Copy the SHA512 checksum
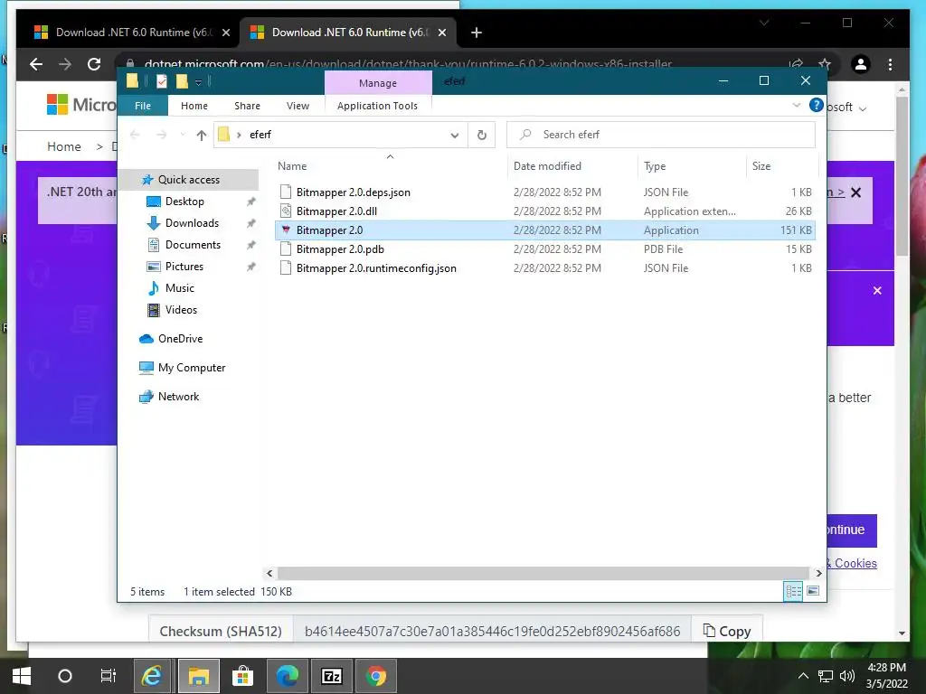Screen dimensions: 926x694 coord(728,631)
